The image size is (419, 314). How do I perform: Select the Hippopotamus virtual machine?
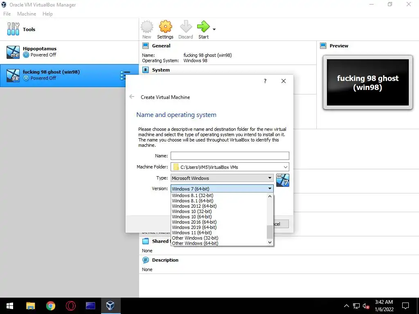[69, 52]
